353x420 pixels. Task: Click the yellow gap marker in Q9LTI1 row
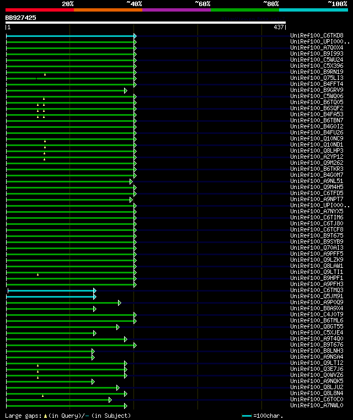click(x=38, y=274)
